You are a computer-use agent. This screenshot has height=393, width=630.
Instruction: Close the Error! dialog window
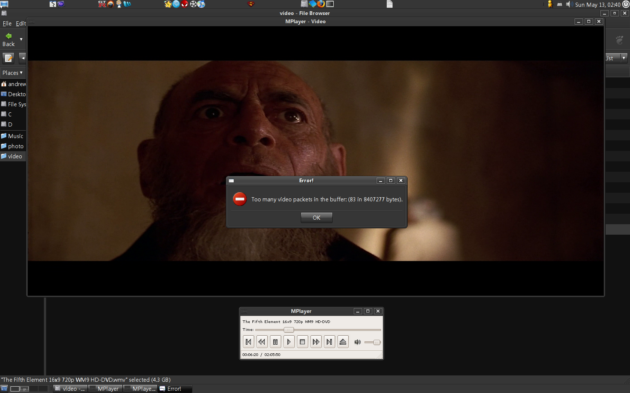(x=401, y=180)
